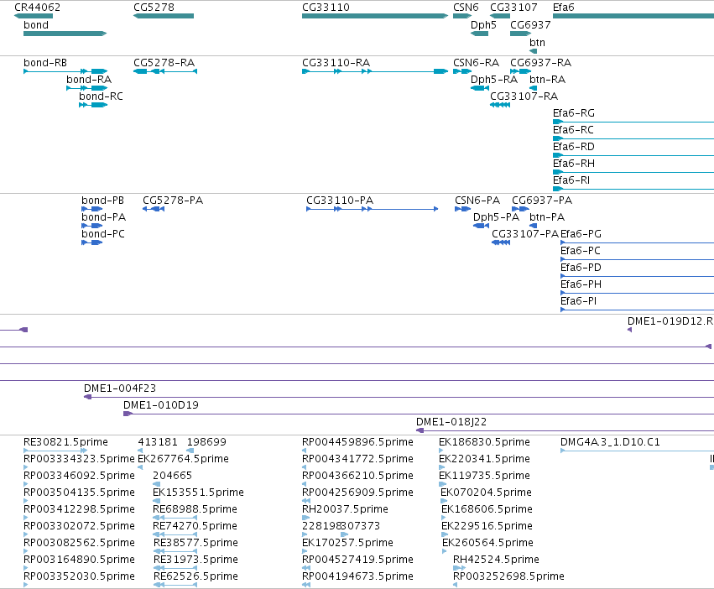Viewport: 714px width, 589px height.
Task: Select the RP003252698.5prime EST
Action: (x=455, y=585)
